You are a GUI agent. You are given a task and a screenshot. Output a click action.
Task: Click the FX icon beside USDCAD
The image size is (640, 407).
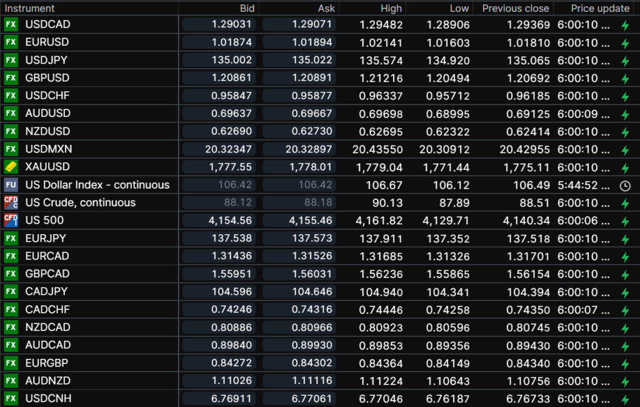coord(11,24)
